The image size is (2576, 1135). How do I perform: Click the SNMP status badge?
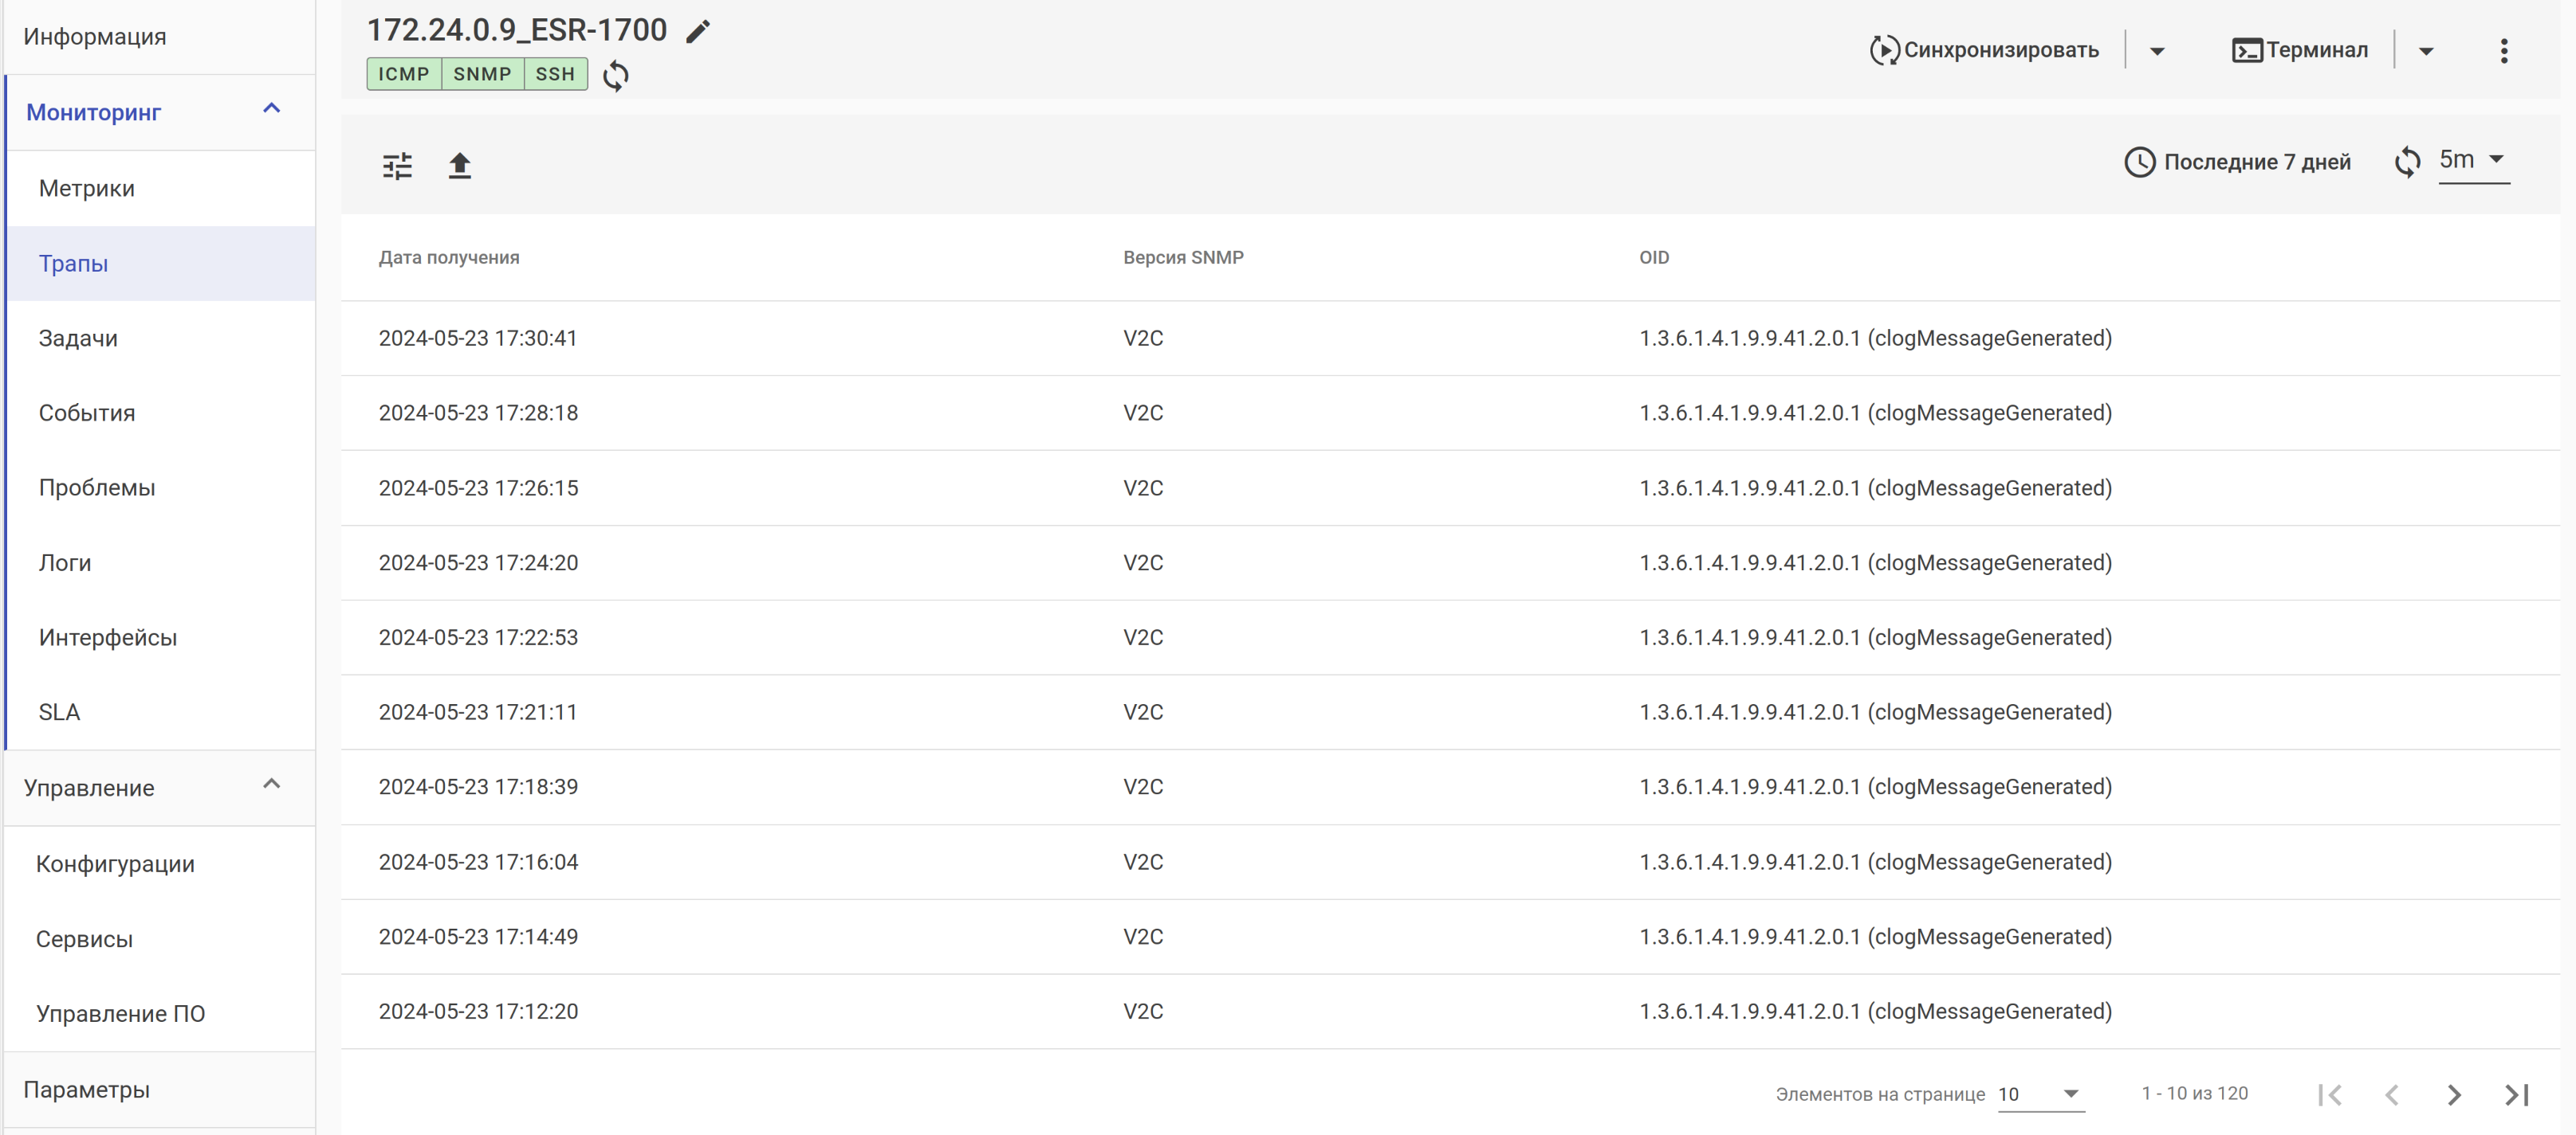click(x=482, y=74)
